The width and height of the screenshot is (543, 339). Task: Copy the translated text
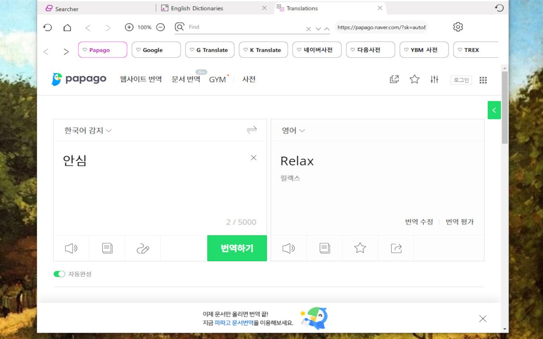(325, 248)
